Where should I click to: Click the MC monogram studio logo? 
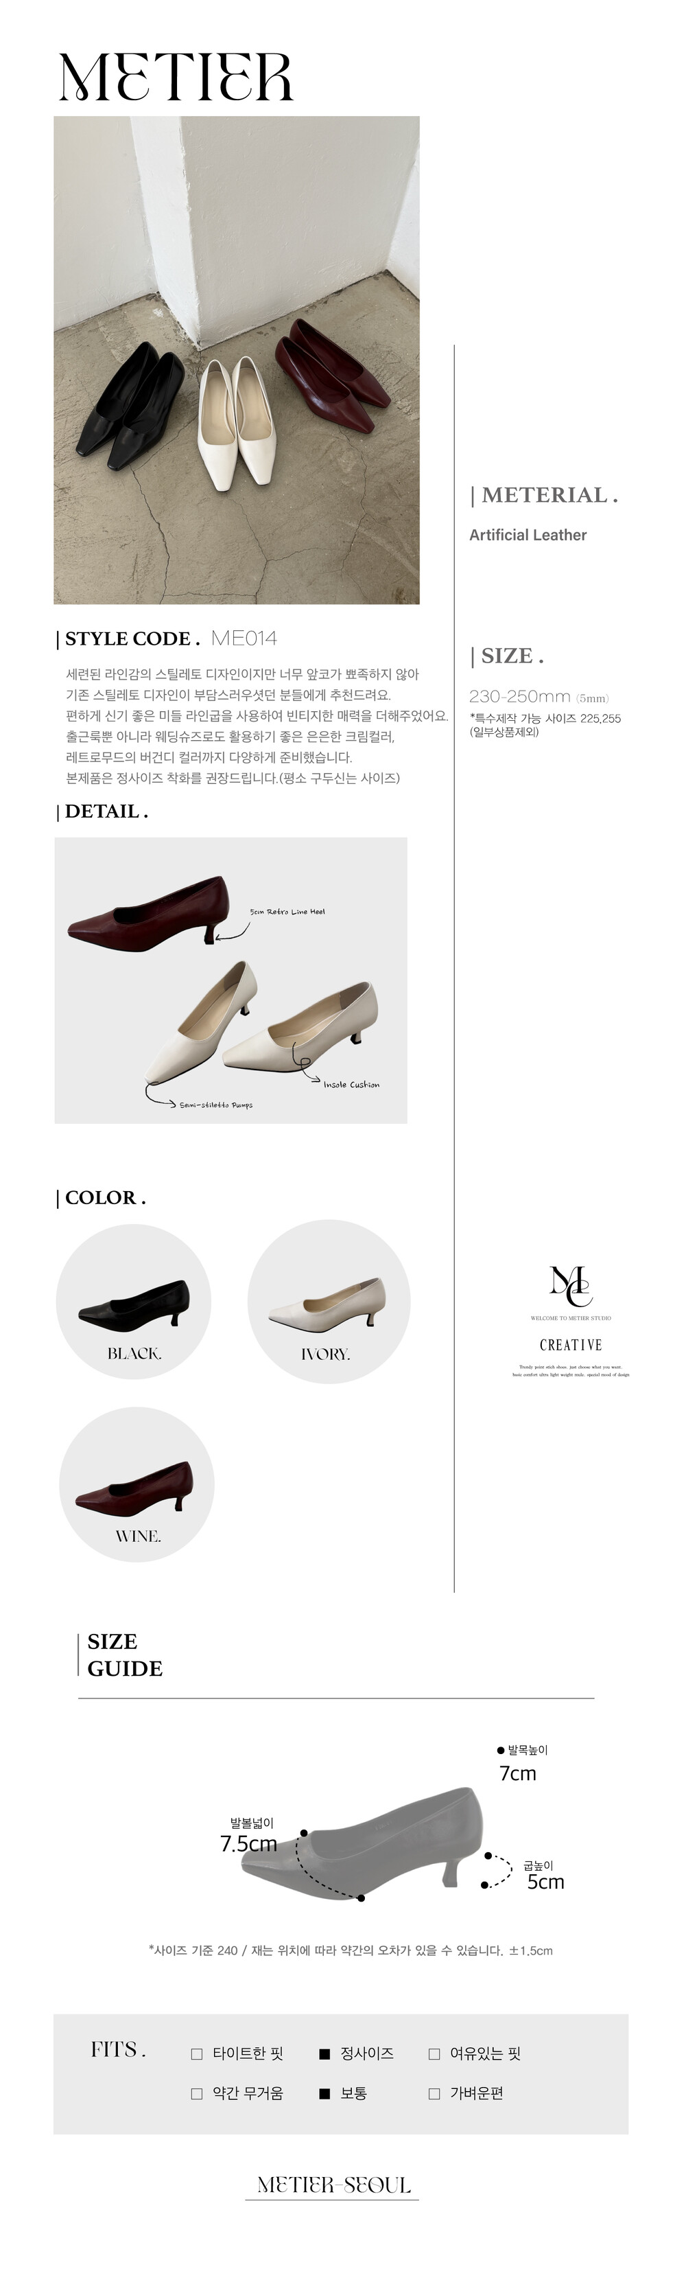571,1287
